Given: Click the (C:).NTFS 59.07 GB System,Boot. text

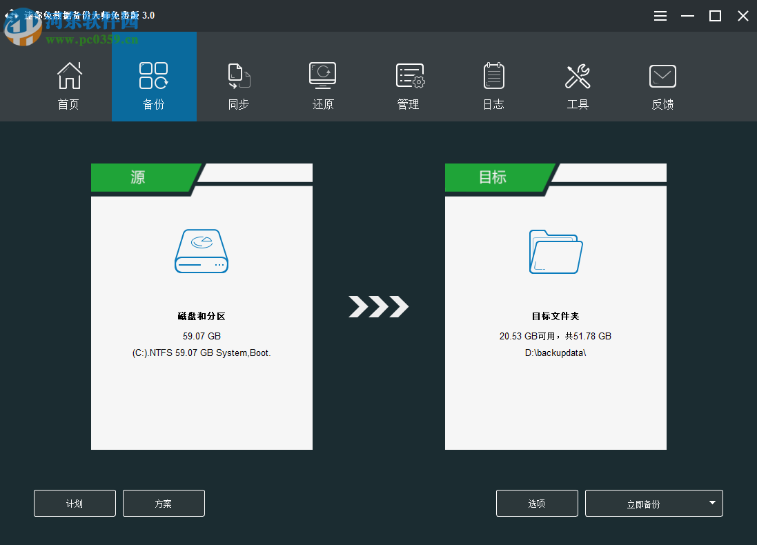Looking at the screenshot, I should pyautogui.click(x=201, y=353).
